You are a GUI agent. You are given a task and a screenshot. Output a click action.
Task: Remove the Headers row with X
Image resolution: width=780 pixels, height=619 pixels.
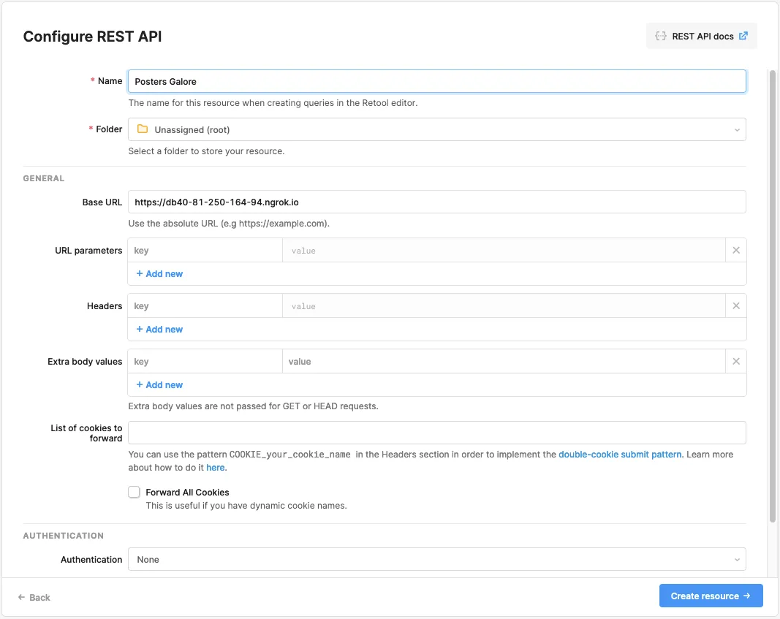735,305
